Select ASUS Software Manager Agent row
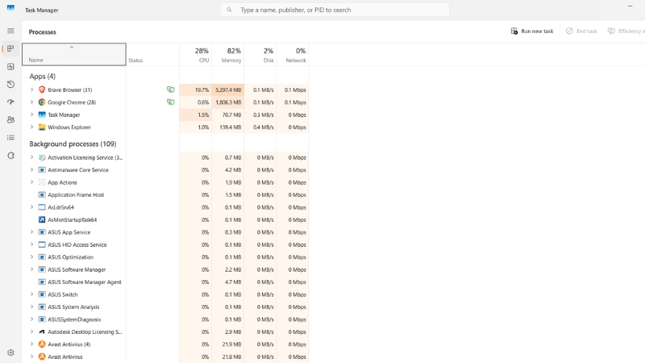 pyautogui.click(x=165, y=282)
